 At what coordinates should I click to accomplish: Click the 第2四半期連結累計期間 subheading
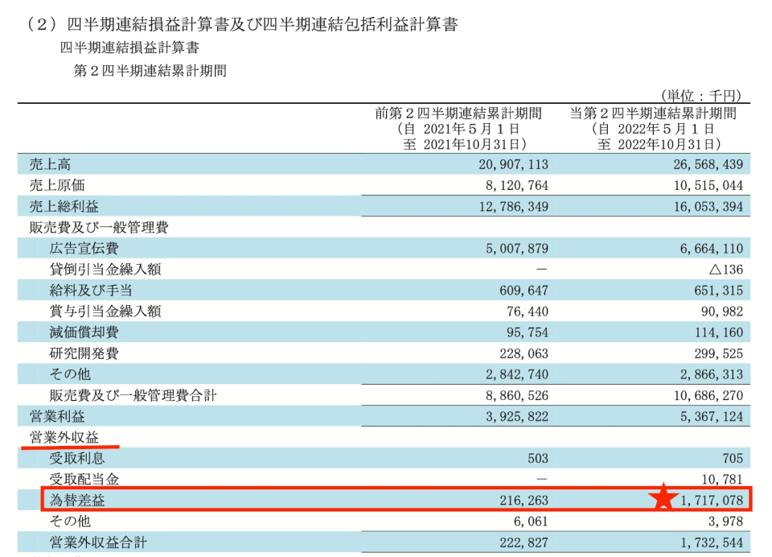(x=150, y=71)
